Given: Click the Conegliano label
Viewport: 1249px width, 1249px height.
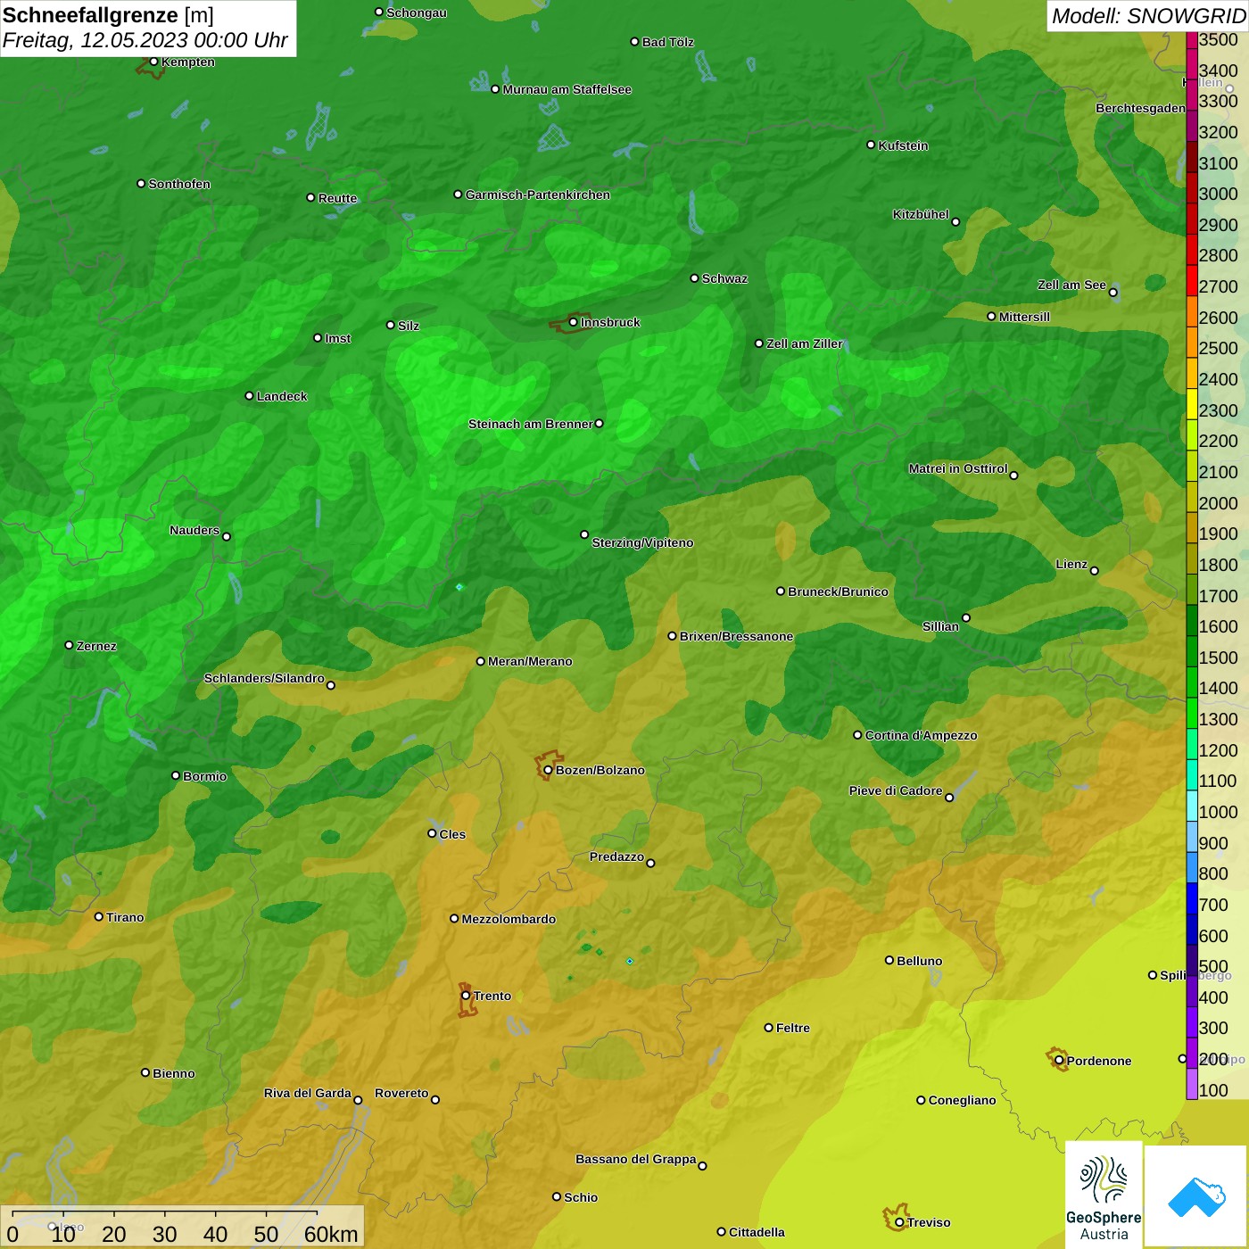Looking at the screenshot, I should click(962, 1100).
